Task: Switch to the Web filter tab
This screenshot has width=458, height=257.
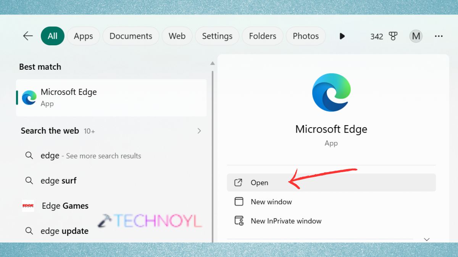Action: click(x=177, y=36)
